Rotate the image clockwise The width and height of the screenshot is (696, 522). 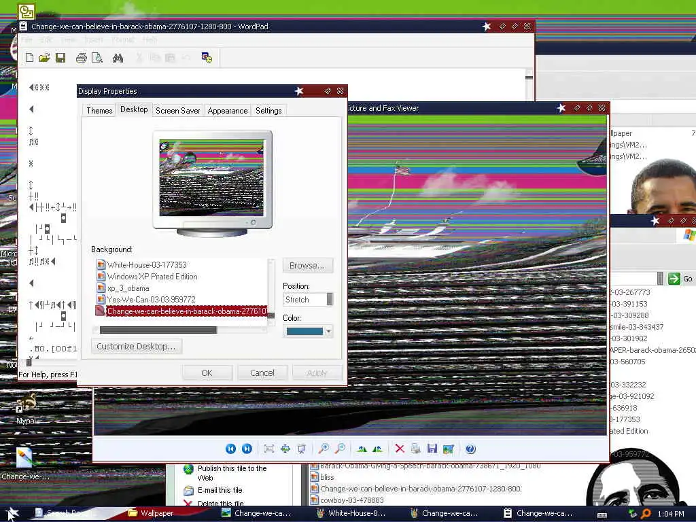(x=362, y=449)
